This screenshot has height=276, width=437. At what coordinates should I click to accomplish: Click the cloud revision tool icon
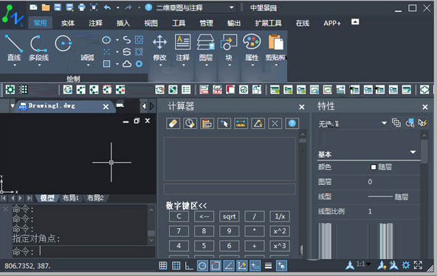pos(127,64)
